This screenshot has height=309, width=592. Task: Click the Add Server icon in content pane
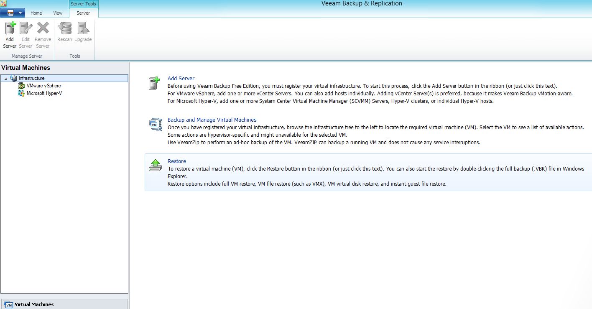(154, 83)
